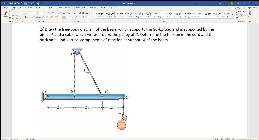The width and height of the screenshot is (259, 140).
Task: Click the quick print icon in title bar
Action: (x=38, y=3)
